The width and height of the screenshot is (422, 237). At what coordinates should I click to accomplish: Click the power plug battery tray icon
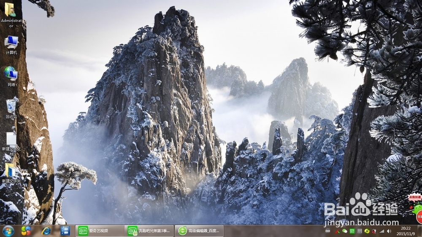pos(374,231)
